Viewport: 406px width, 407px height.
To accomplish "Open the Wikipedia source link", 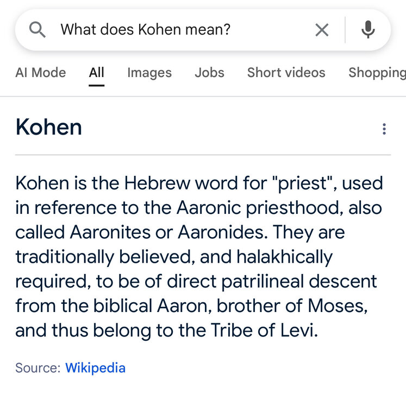I will [95, 368].
